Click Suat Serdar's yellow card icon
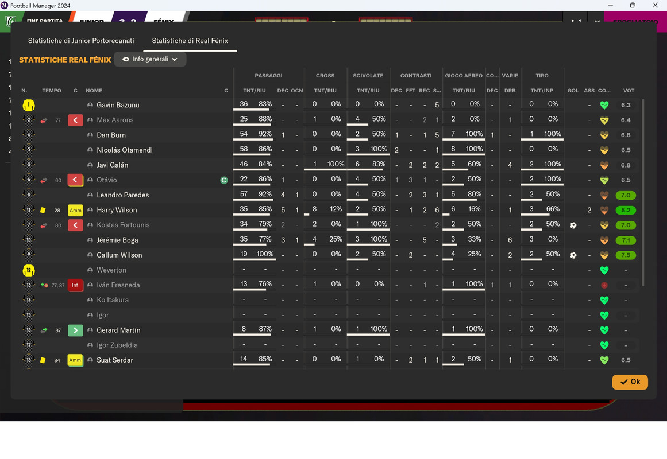The width and height of the screenshot is (667, 459). tap(43, 360)
